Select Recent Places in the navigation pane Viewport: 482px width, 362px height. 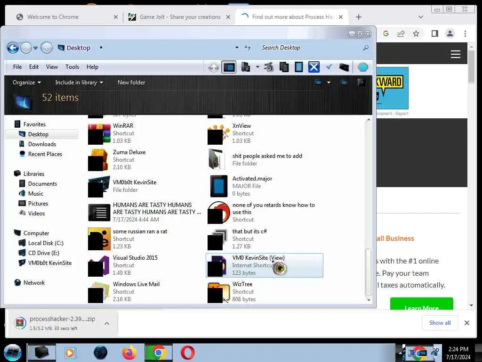pyautogui.click(x=45, y=154)
